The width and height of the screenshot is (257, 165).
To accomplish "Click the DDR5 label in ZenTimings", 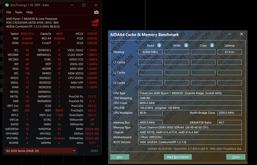I will point(94,151).
